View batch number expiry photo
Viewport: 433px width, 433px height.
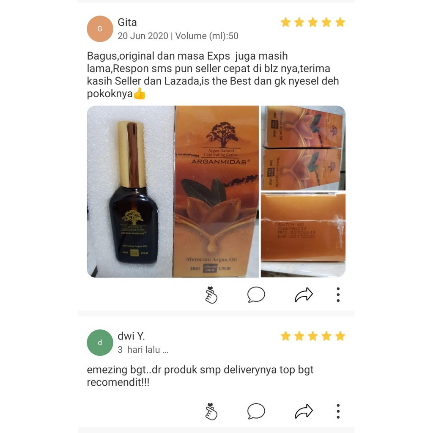[x=303, y=236]
